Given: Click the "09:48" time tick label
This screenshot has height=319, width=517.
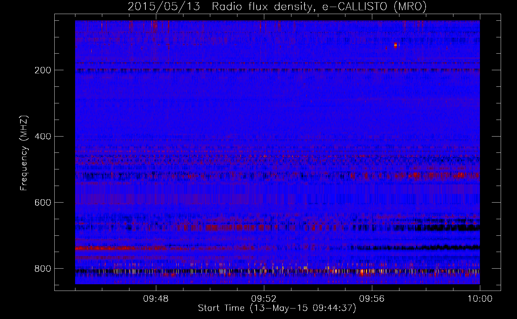Looking at the screenshot, I should [x=156, y=299].
